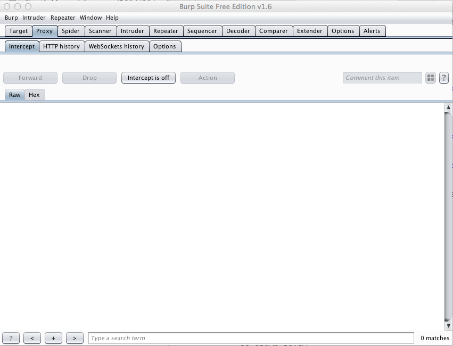Open the HTTP history tab
This screenshot has height=346, width=453.
61,46
